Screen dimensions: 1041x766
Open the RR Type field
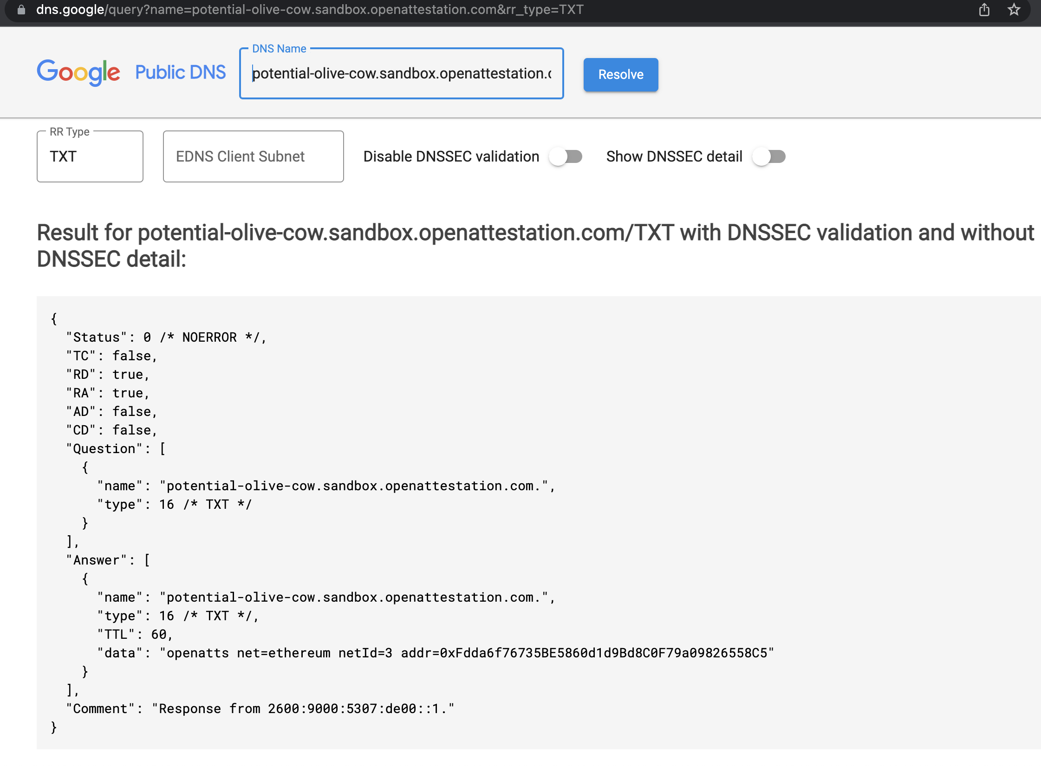pyautogui.click(x=90, y=156)
